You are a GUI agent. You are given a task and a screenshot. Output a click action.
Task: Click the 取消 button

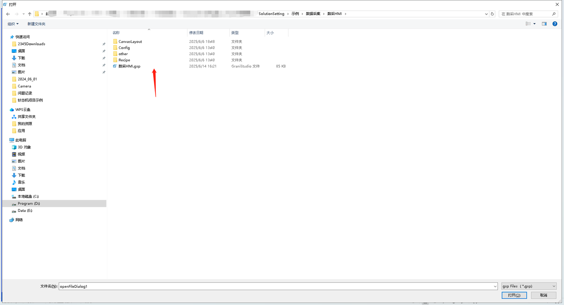[x=543, y=295]
